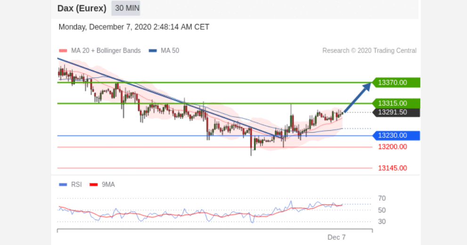The width and height of the screenshot is (467, 245).
Task: Click the Dec 7 date axis label
Action: [x=336, y=237]
